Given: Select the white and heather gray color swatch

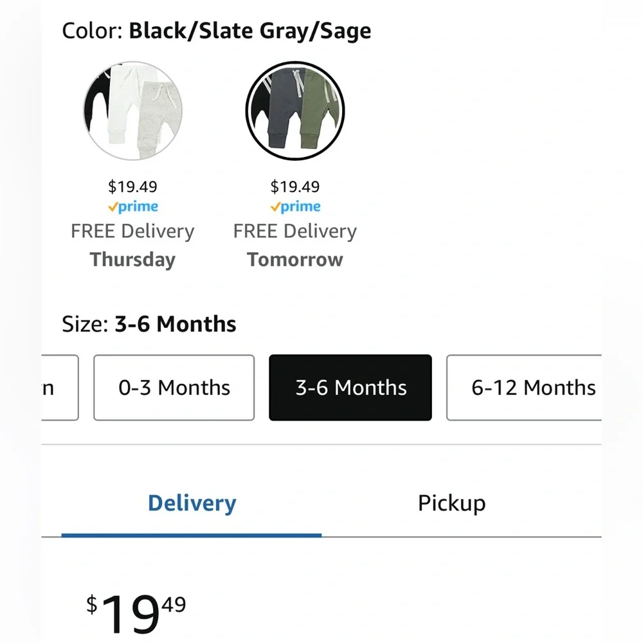Looking at the screenshot, I should click(x=132, y=109).
